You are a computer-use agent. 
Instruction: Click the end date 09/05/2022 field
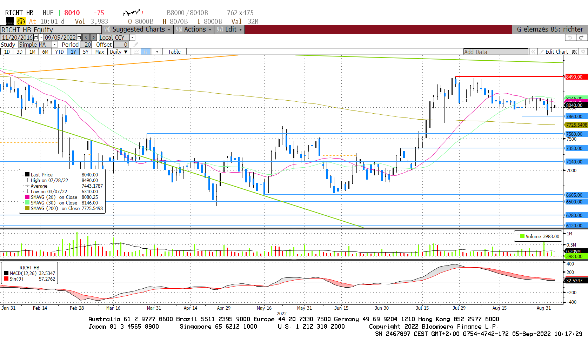60,38
